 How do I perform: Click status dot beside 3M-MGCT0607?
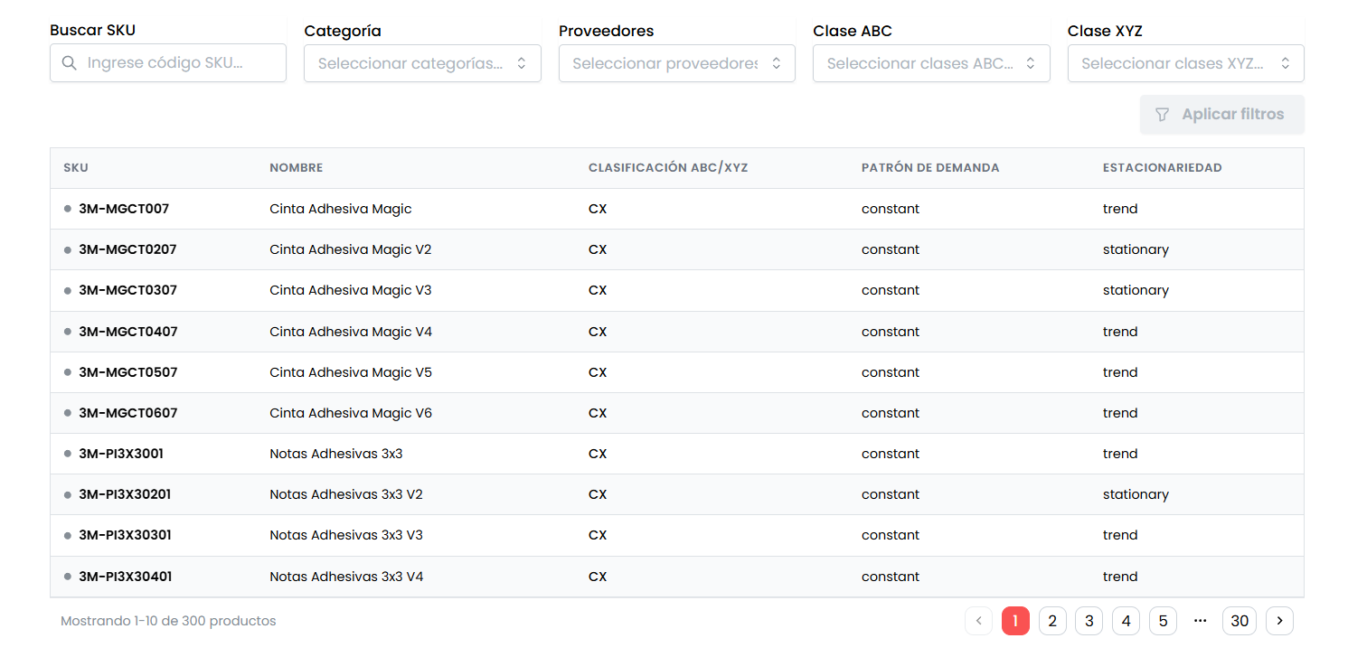[68, 413]
